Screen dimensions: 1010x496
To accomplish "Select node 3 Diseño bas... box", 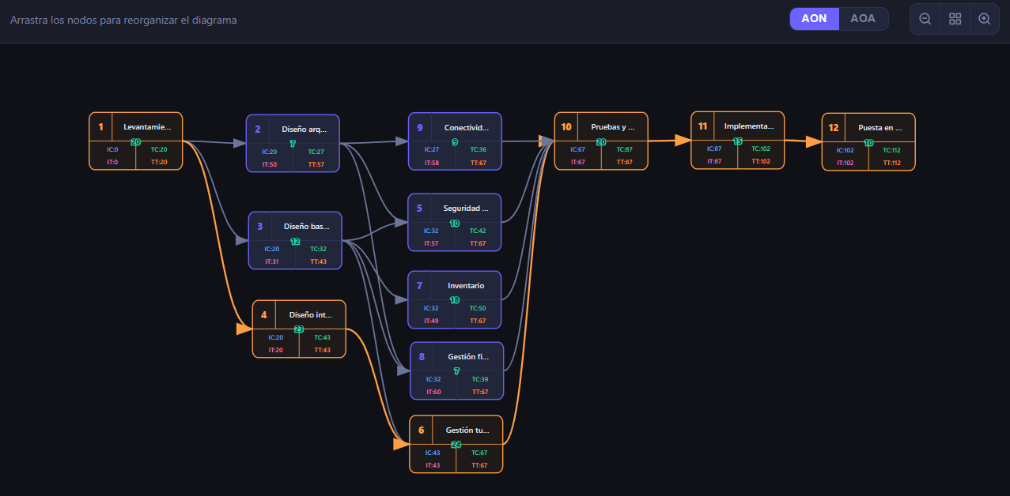I will (x=295, y=240).
